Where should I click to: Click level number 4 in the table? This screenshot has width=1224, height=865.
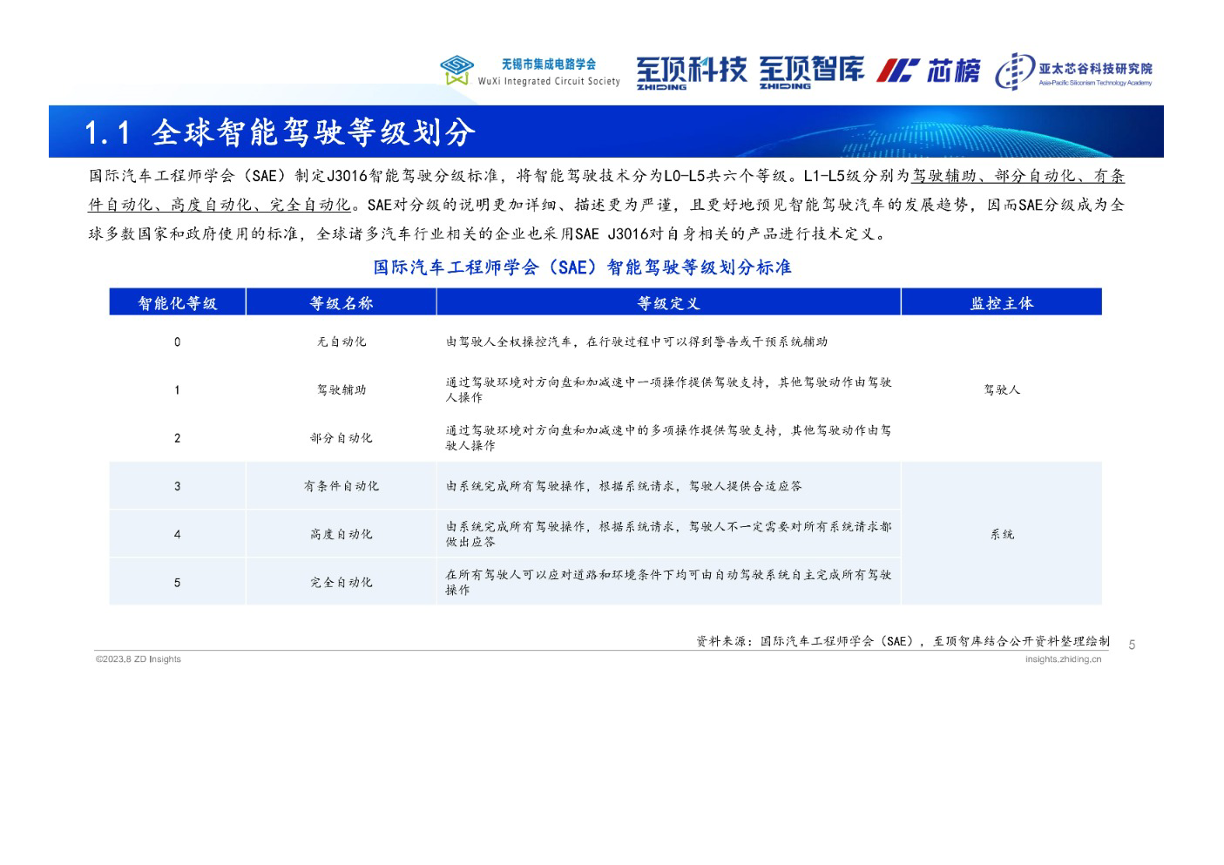click(x=178, y=534)
